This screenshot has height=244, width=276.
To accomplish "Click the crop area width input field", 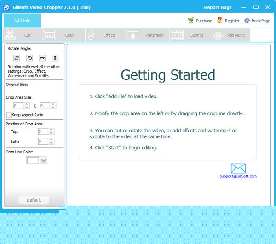I will tap(18, 106).
